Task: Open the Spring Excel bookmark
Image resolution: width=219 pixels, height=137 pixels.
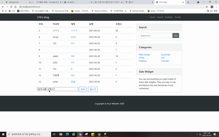Action: pos(61,11)
